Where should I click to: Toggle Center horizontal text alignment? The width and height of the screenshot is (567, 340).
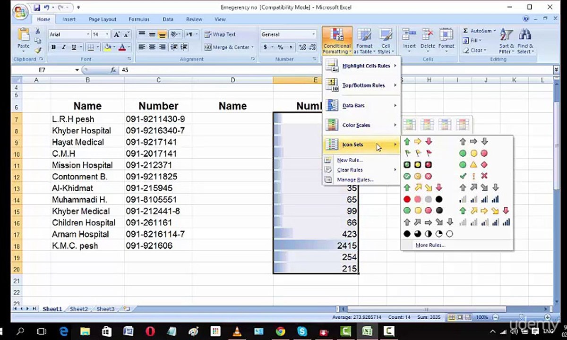(x=152, y=47)
